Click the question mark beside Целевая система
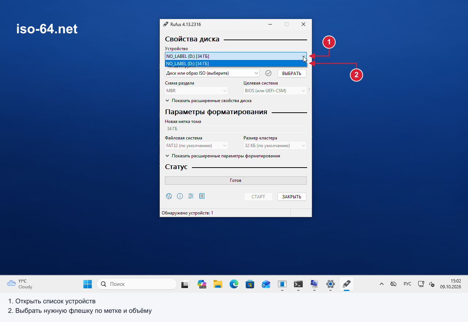The image size is (468, 322). [x=309, y=90]
